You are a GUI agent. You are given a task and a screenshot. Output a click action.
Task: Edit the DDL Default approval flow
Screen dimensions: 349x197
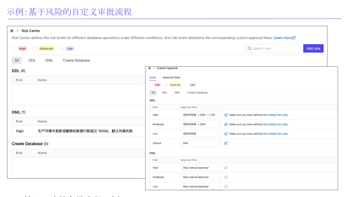click(x=226, y=143)
